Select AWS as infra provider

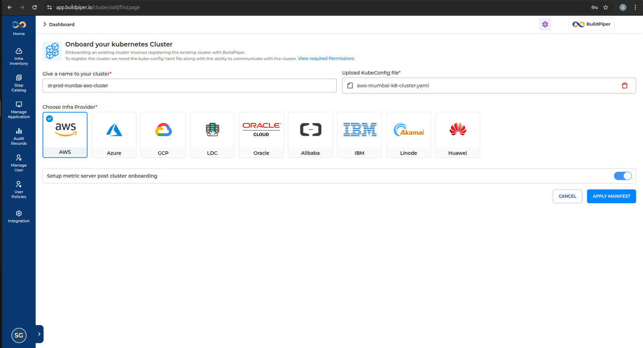[x=65, y=135]
